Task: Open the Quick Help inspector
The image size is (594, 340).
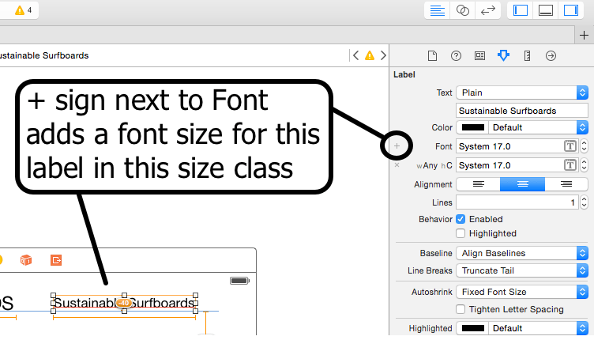Action: pos(456,55)
